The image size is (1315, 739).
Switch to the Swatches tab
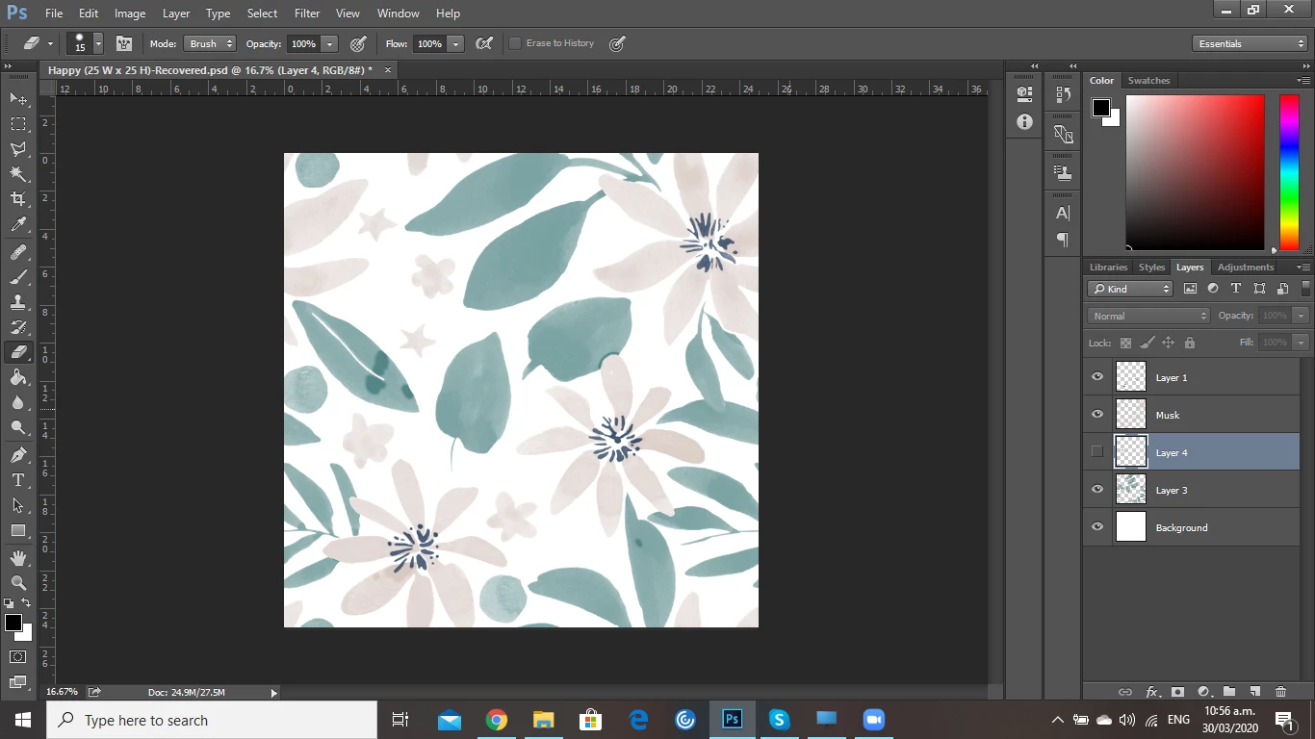pos(1148,81)
